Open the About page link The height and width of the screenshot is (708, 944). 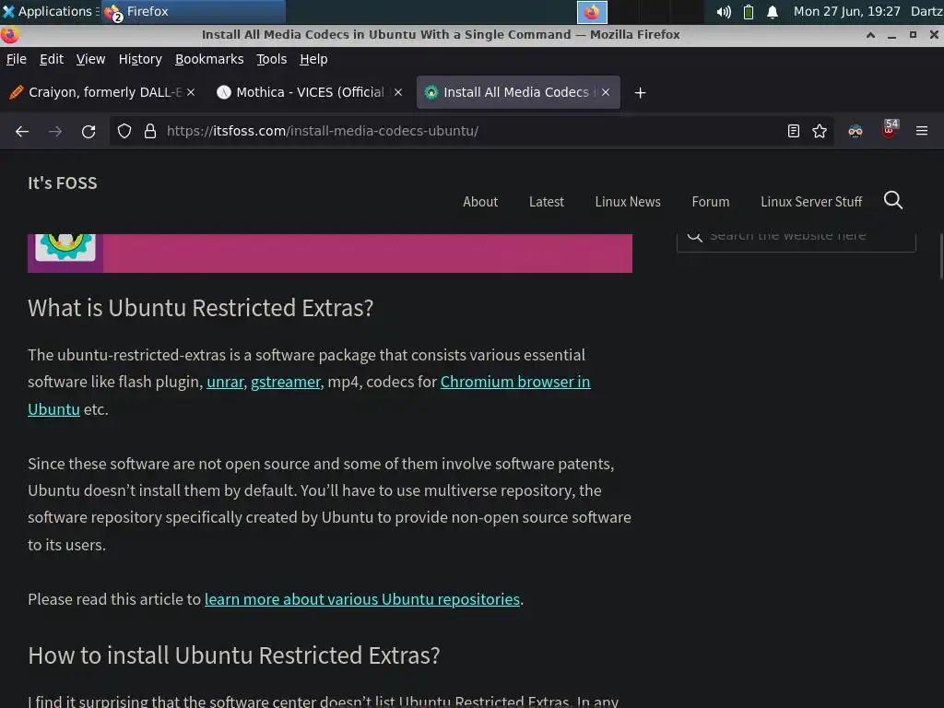click(480, 202)
